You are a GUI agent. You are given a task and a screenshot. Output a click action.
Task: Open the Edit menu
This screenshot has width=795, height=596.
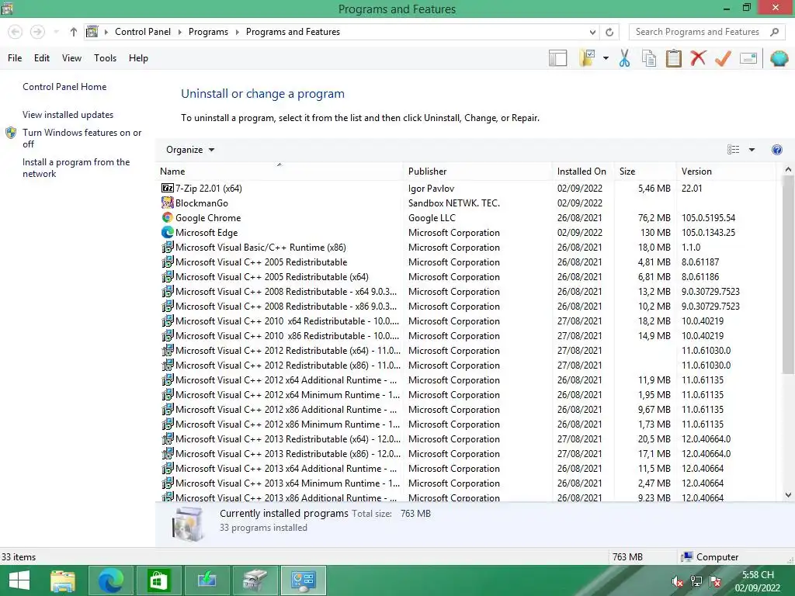42,58
